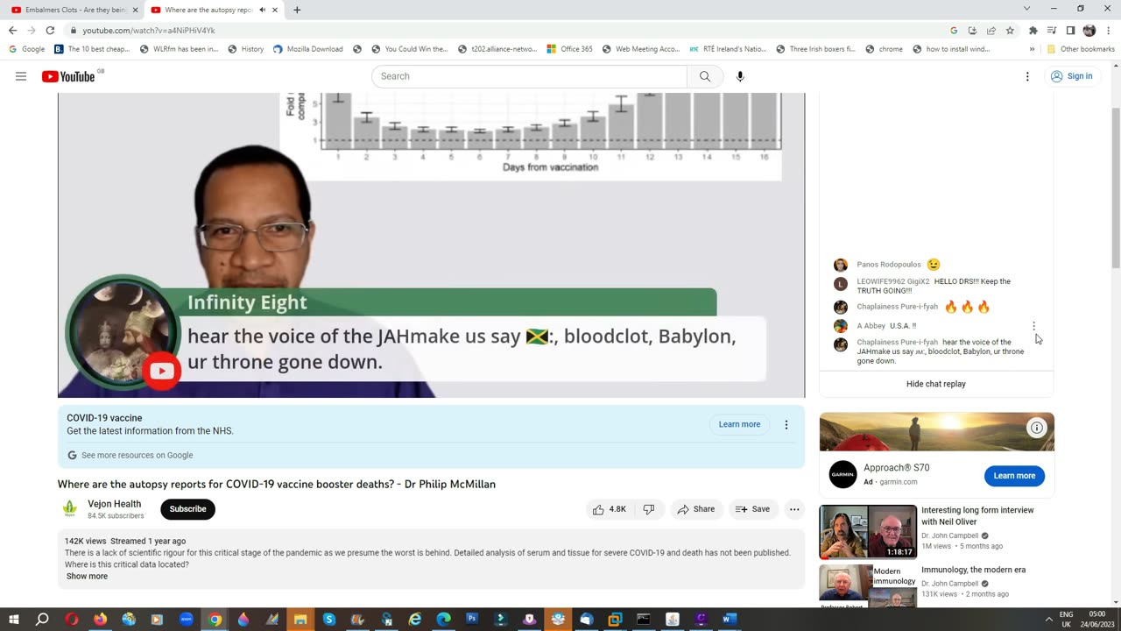Click the browser address bar URL

149,30
